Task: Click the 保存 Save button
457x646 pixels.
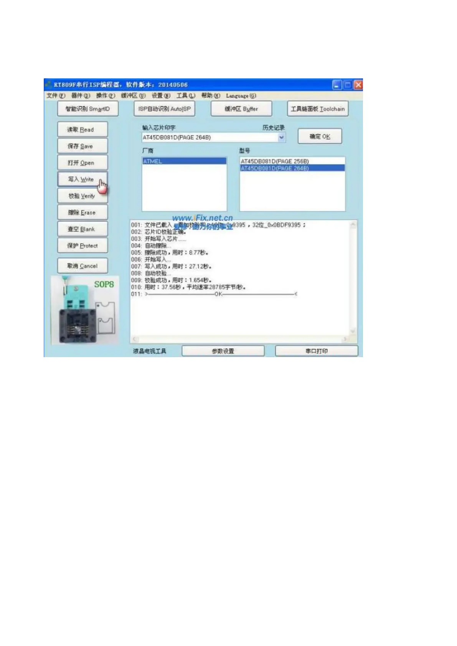Action: pos(82,146)
